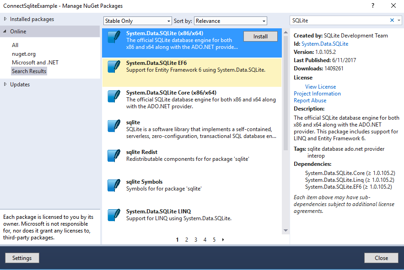Viewport: 404px width, 270px height.
Task: Click the System.Data.SQLite.Linq dependency entry
Action: [x=350, y=180]
